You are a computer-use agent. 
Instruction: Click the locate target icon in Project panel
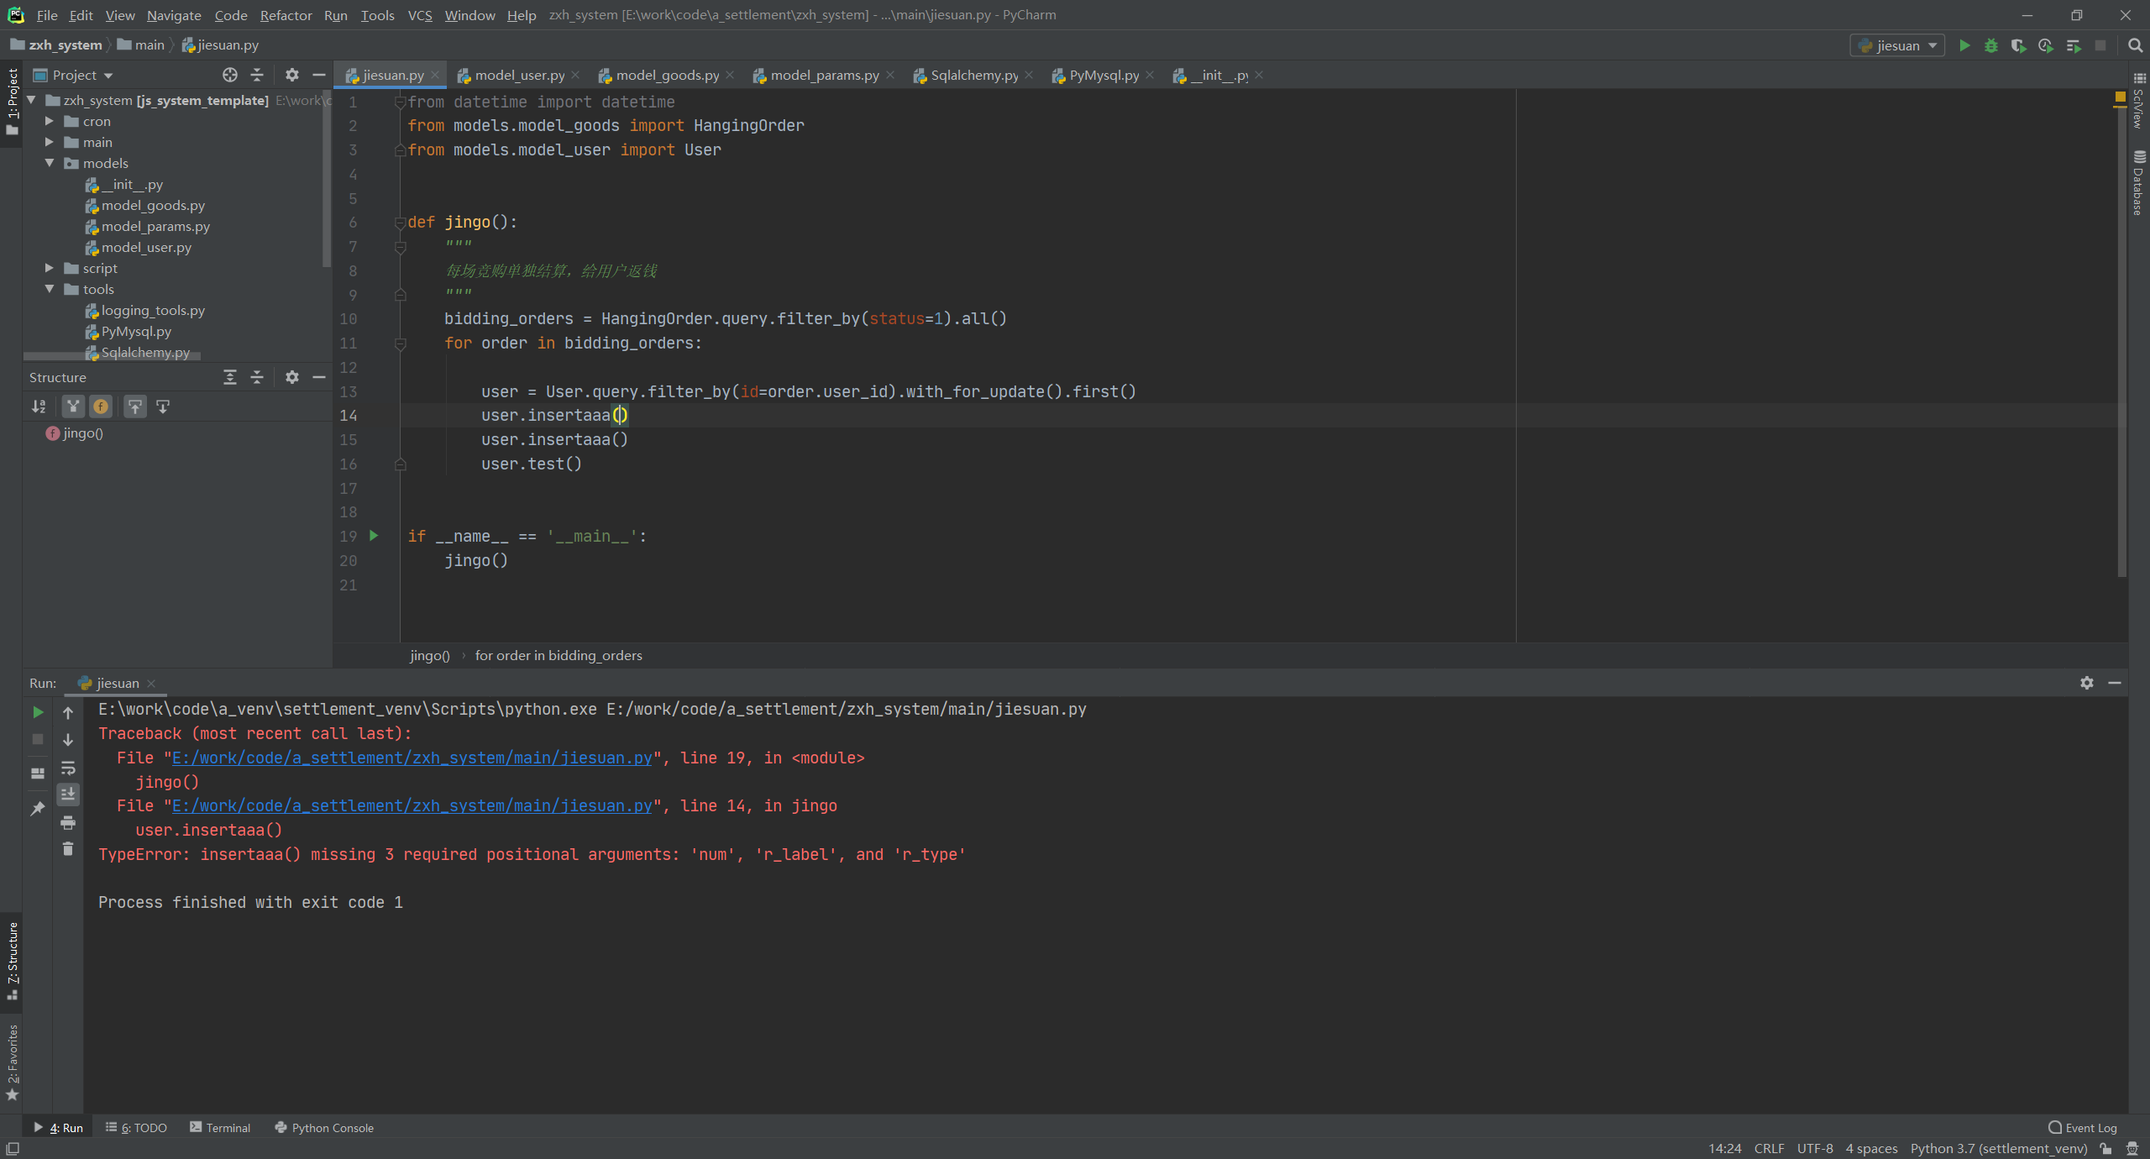229,75
